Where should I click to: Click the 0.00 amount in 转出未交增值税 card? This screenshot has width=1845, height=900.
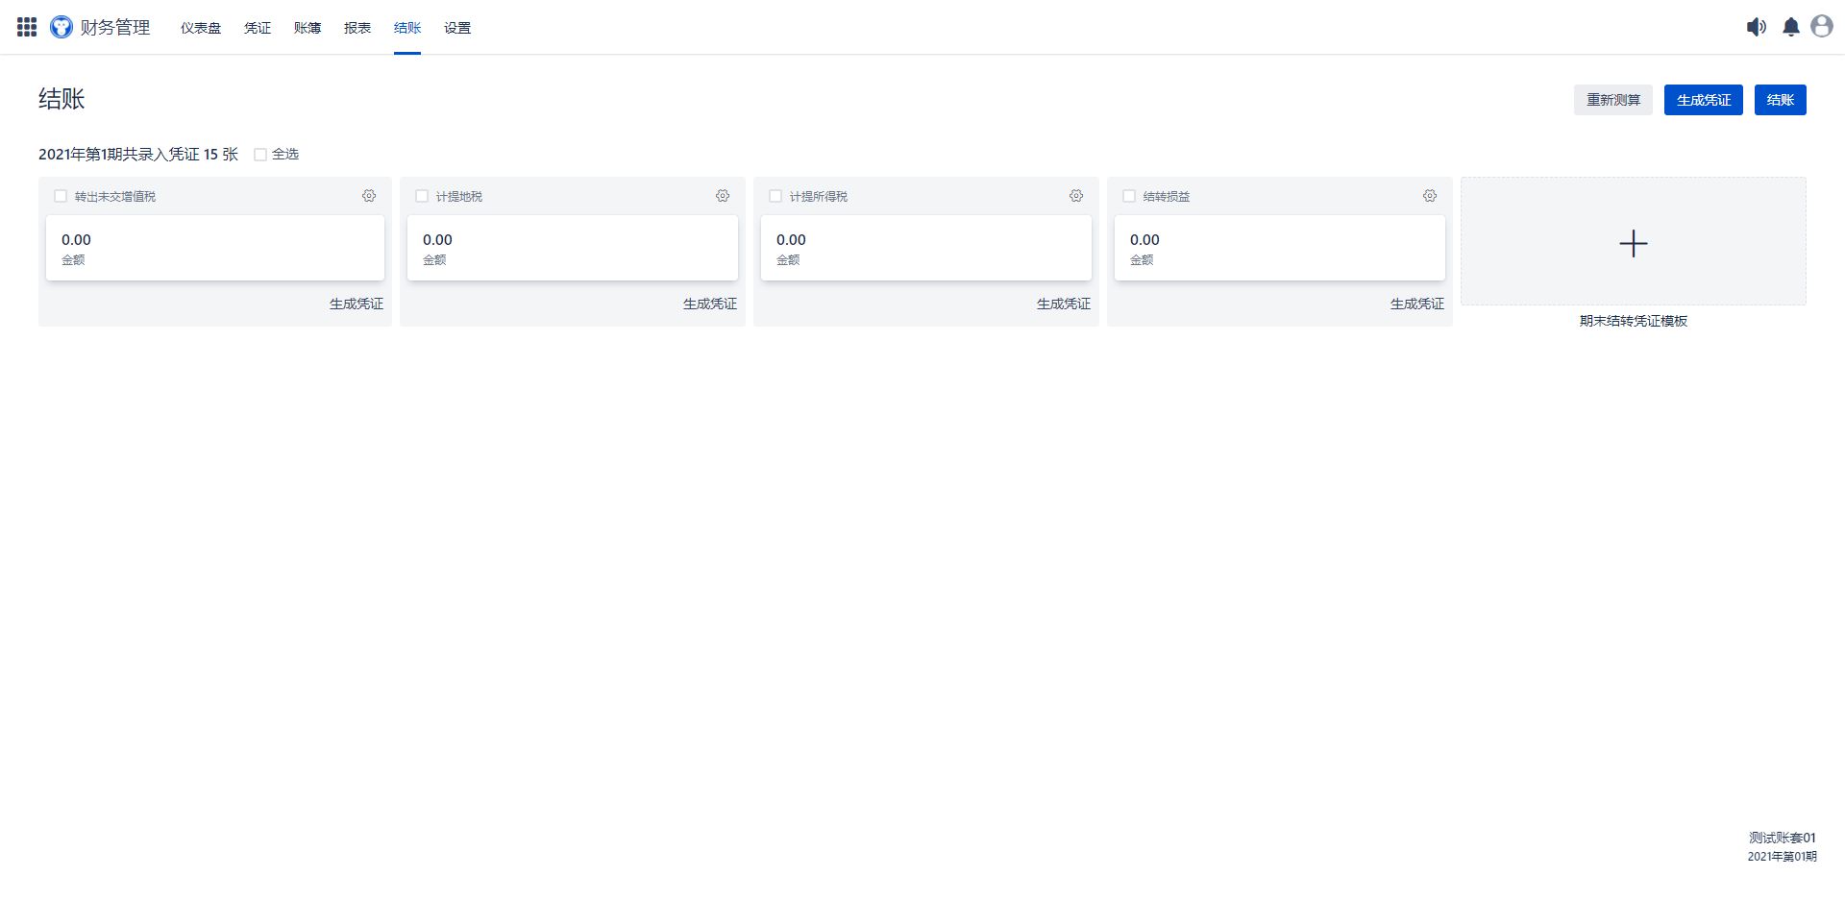click(76, 239)
